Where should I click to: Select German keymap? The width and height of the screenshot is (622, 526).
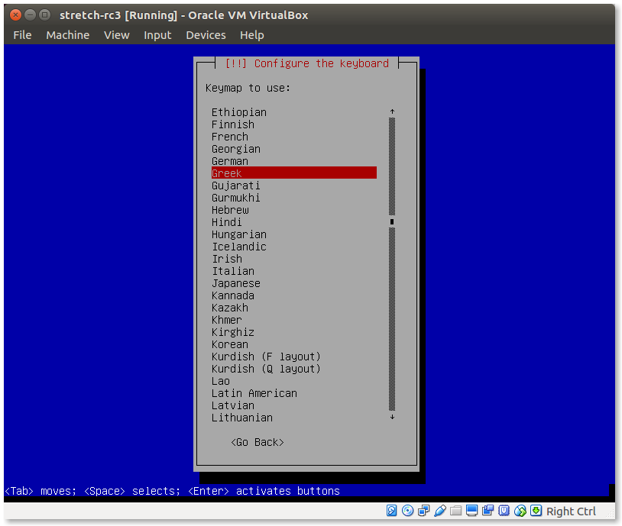pos(230,161)
